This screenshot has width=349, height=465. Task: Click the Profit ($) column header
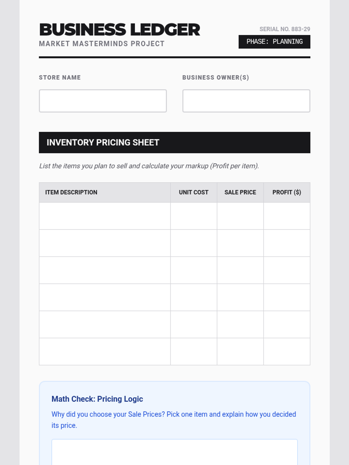[x=287, y=192]
